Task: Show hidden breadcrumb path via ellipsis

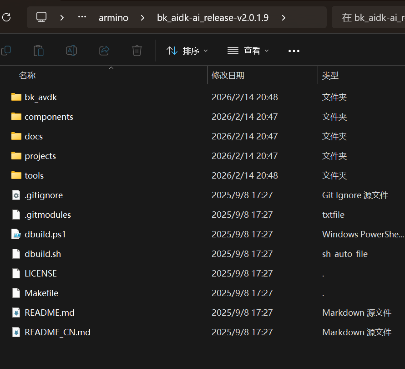Action: [x=82, y=17]
